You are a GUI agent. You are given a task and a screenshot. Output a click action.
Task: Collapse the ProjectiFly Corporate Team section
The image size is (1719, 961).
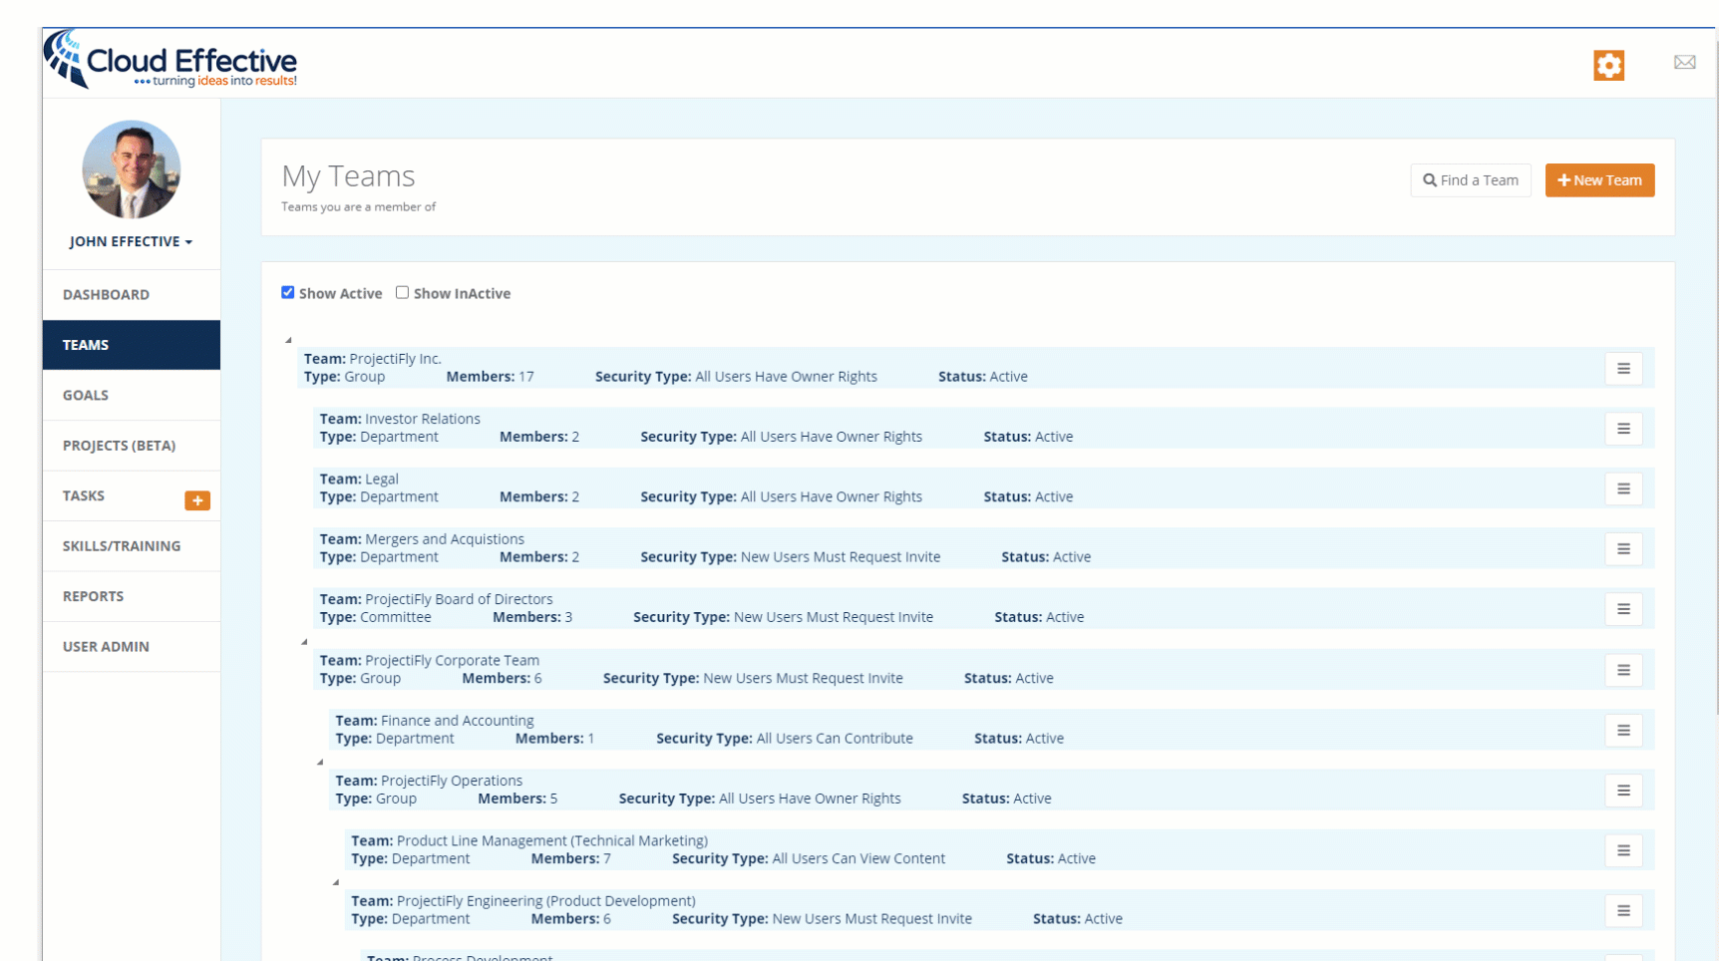(304, 642)
